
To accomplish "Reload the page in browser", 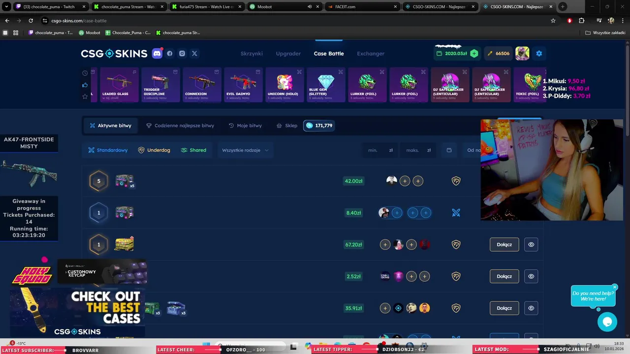I will tap(31, 21).
